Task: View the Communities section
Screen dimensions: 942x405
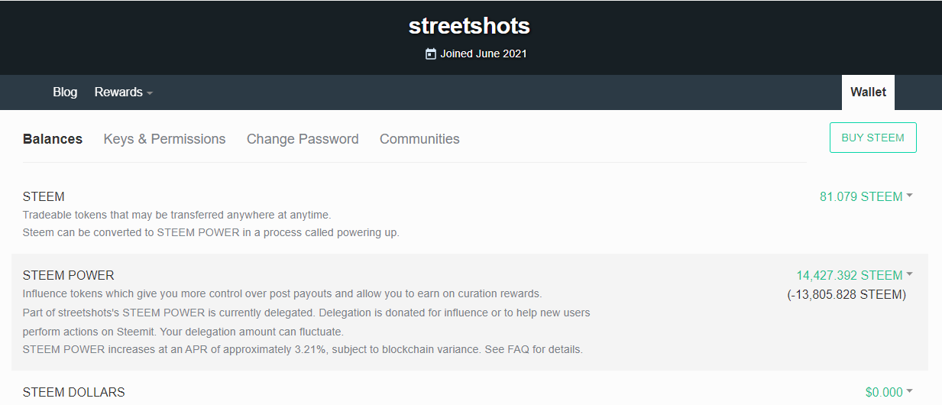Action: pos(419,139)
